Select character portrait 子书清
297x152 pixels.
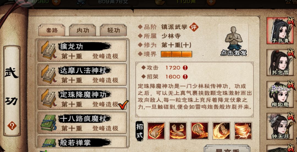280,31
